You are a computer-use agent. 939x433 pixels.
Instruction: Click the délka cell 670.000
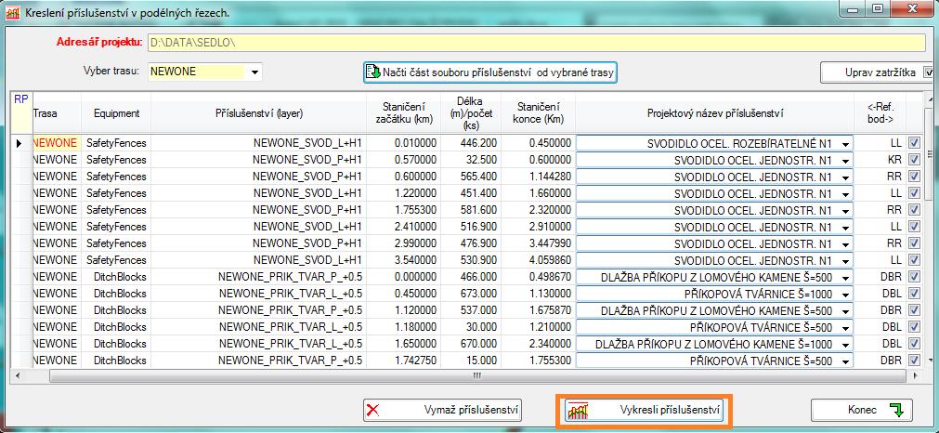tap(470, 344)
